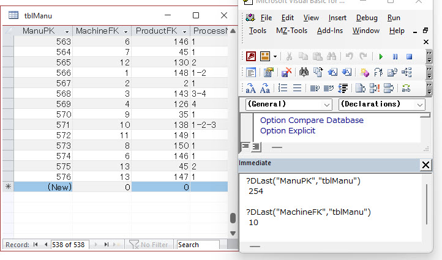The width and height of the screenshot is (442, 260).
Task: Click the purple eraser with sparkle icon
Action: click(x=364, y=73)
